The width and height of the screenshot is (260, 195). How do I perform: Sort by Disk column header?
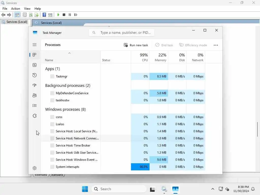(177, 57)
